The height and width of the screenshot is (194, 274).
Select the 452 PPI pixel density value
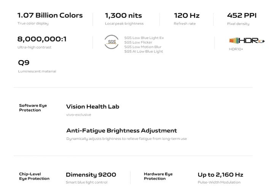(242, 16)
